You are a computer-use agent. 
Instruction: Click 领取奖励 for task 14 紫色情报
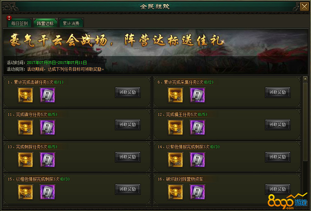click(278, 157)
